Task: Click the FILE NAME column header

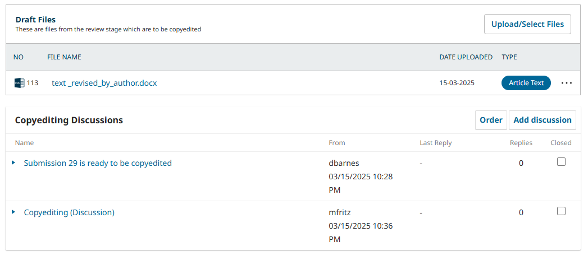Action: [x=64, y=57]
